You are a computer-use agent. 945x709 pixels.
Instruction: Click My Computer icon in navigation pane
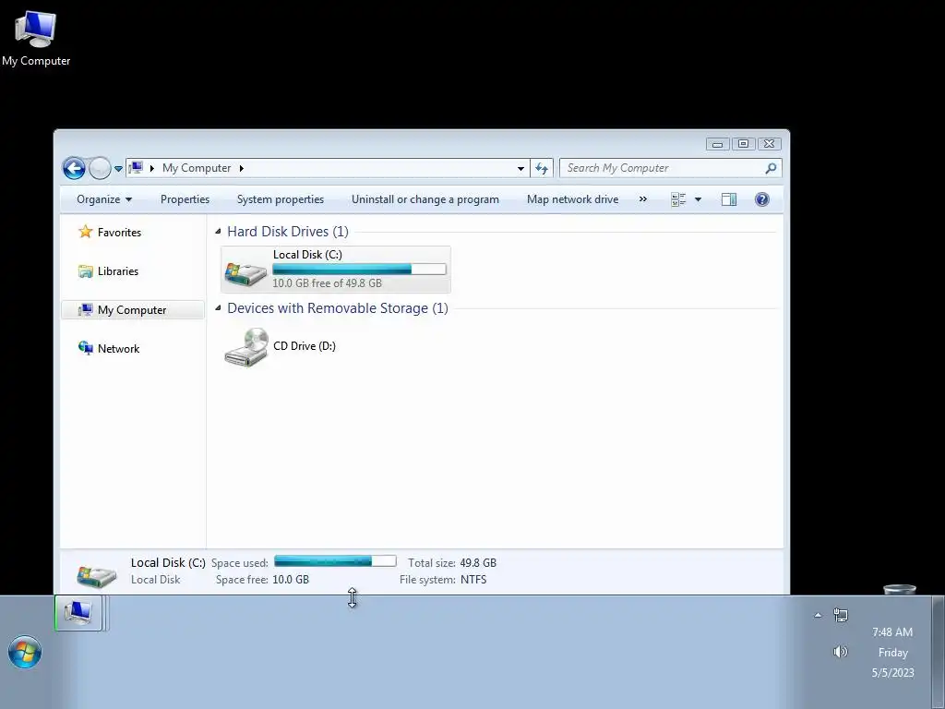(86, 310)
